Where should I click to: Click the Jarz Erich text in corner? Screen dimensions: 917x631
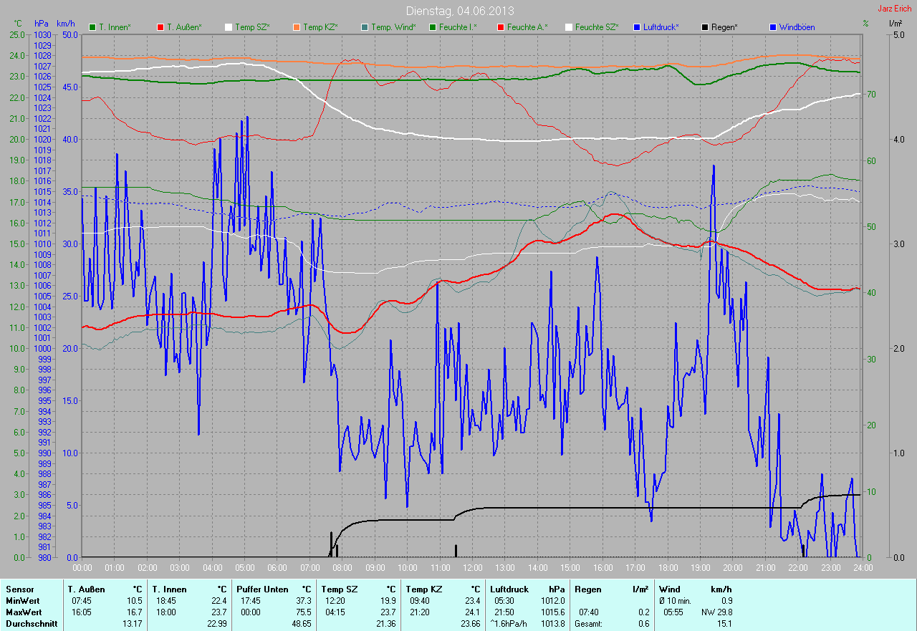(894, 9)
